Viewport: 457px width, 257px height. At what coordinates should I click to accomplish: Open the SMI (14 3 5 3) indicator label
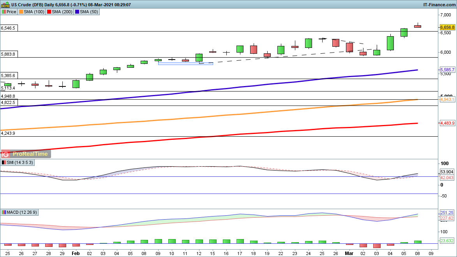pyautogui.click(x=18, y=162)
